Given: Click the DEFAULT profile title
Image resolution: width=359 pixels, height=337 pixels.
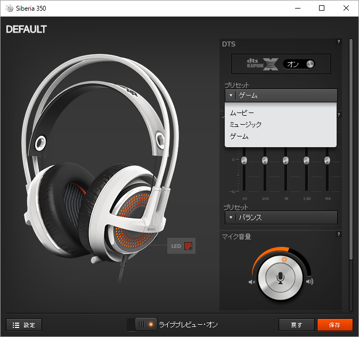Looking at the screenshot, I should pyautogui.click(x=26, y=29).
